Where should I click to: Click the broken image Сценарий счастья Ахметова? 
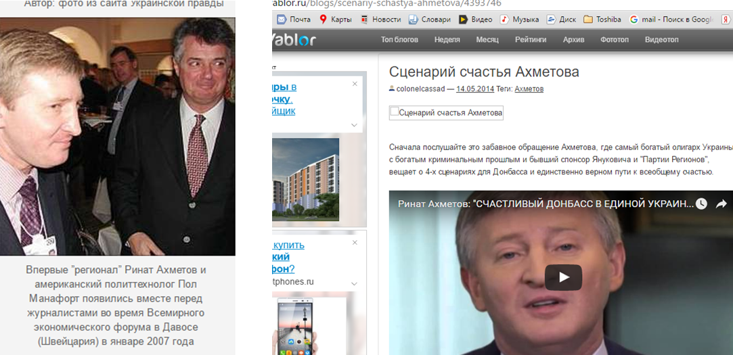pos(446,113)
